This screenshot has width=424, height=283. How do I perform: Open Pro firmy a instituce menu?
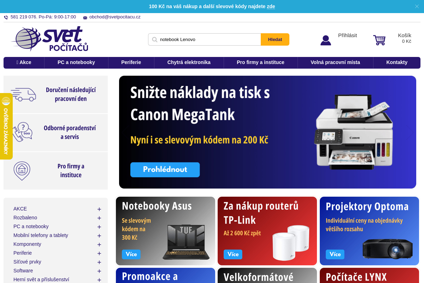point(260,63)
